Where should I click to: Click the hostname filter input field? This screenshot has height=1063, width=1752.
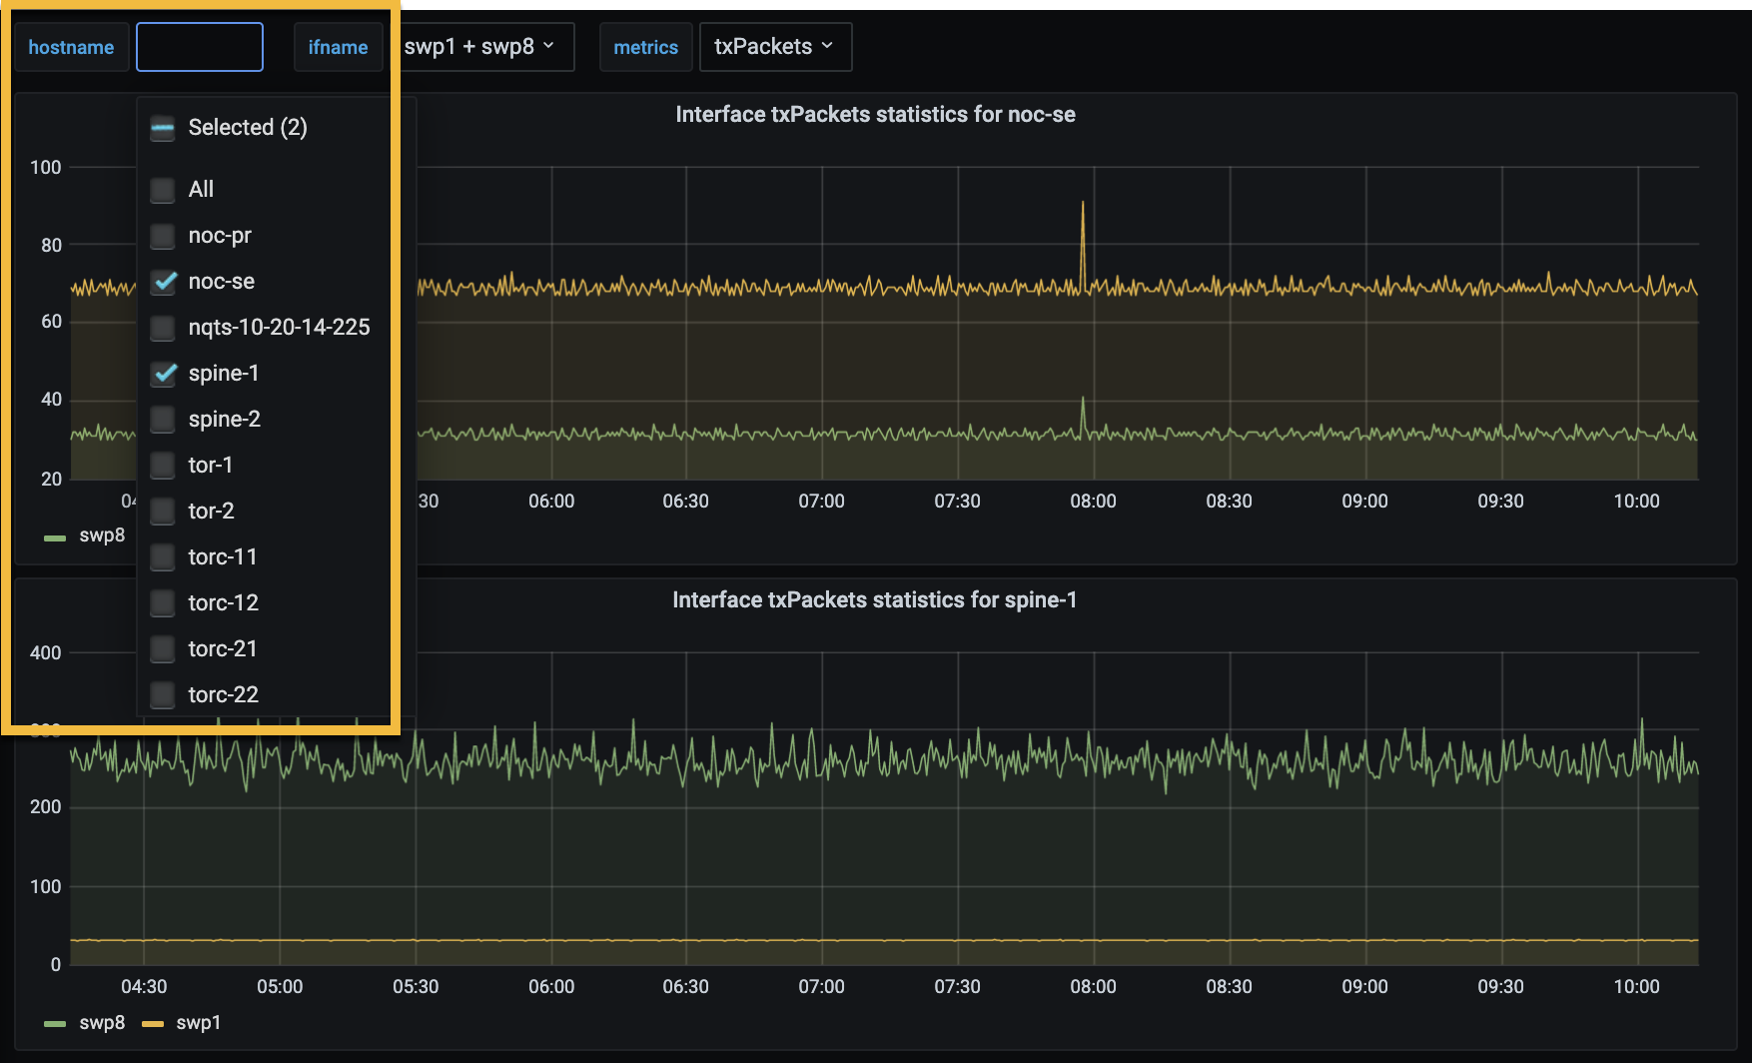click(x=200, y=47)
